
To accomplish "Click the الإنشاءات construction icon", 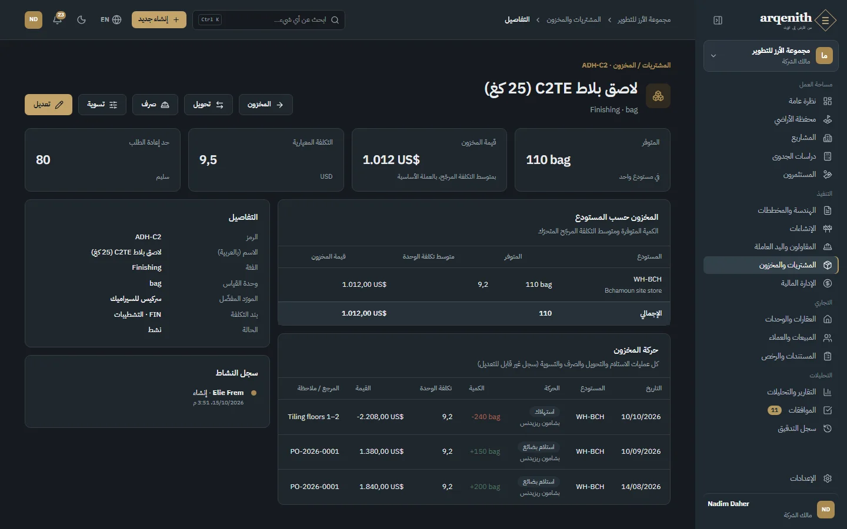I will [828, 229].
